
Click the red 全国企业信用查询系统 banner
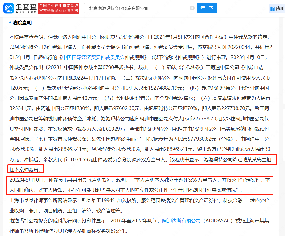point(59,8)
